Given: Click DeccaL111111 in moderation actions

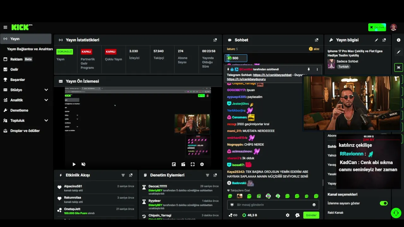Looking at the screenshot, I should click(158, 186).
